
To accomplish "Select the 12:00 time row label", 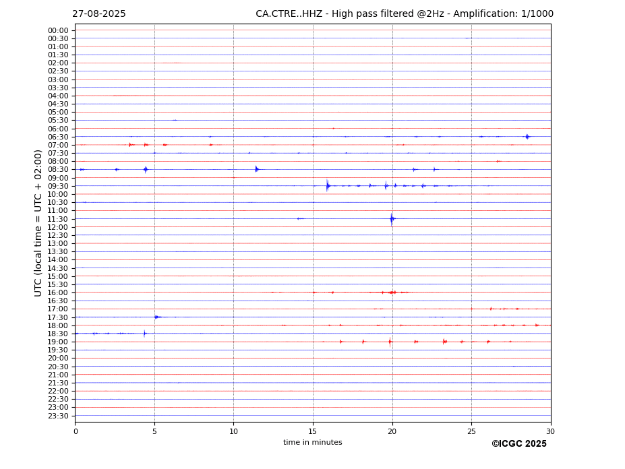I will coord(58,227).
